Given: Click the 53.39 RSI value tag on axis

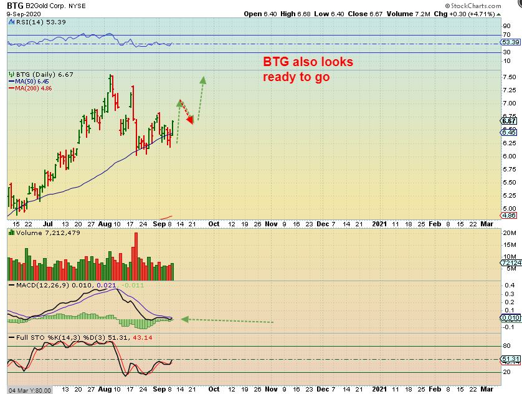Looking at the screenshot, I should tap(511, 42).
